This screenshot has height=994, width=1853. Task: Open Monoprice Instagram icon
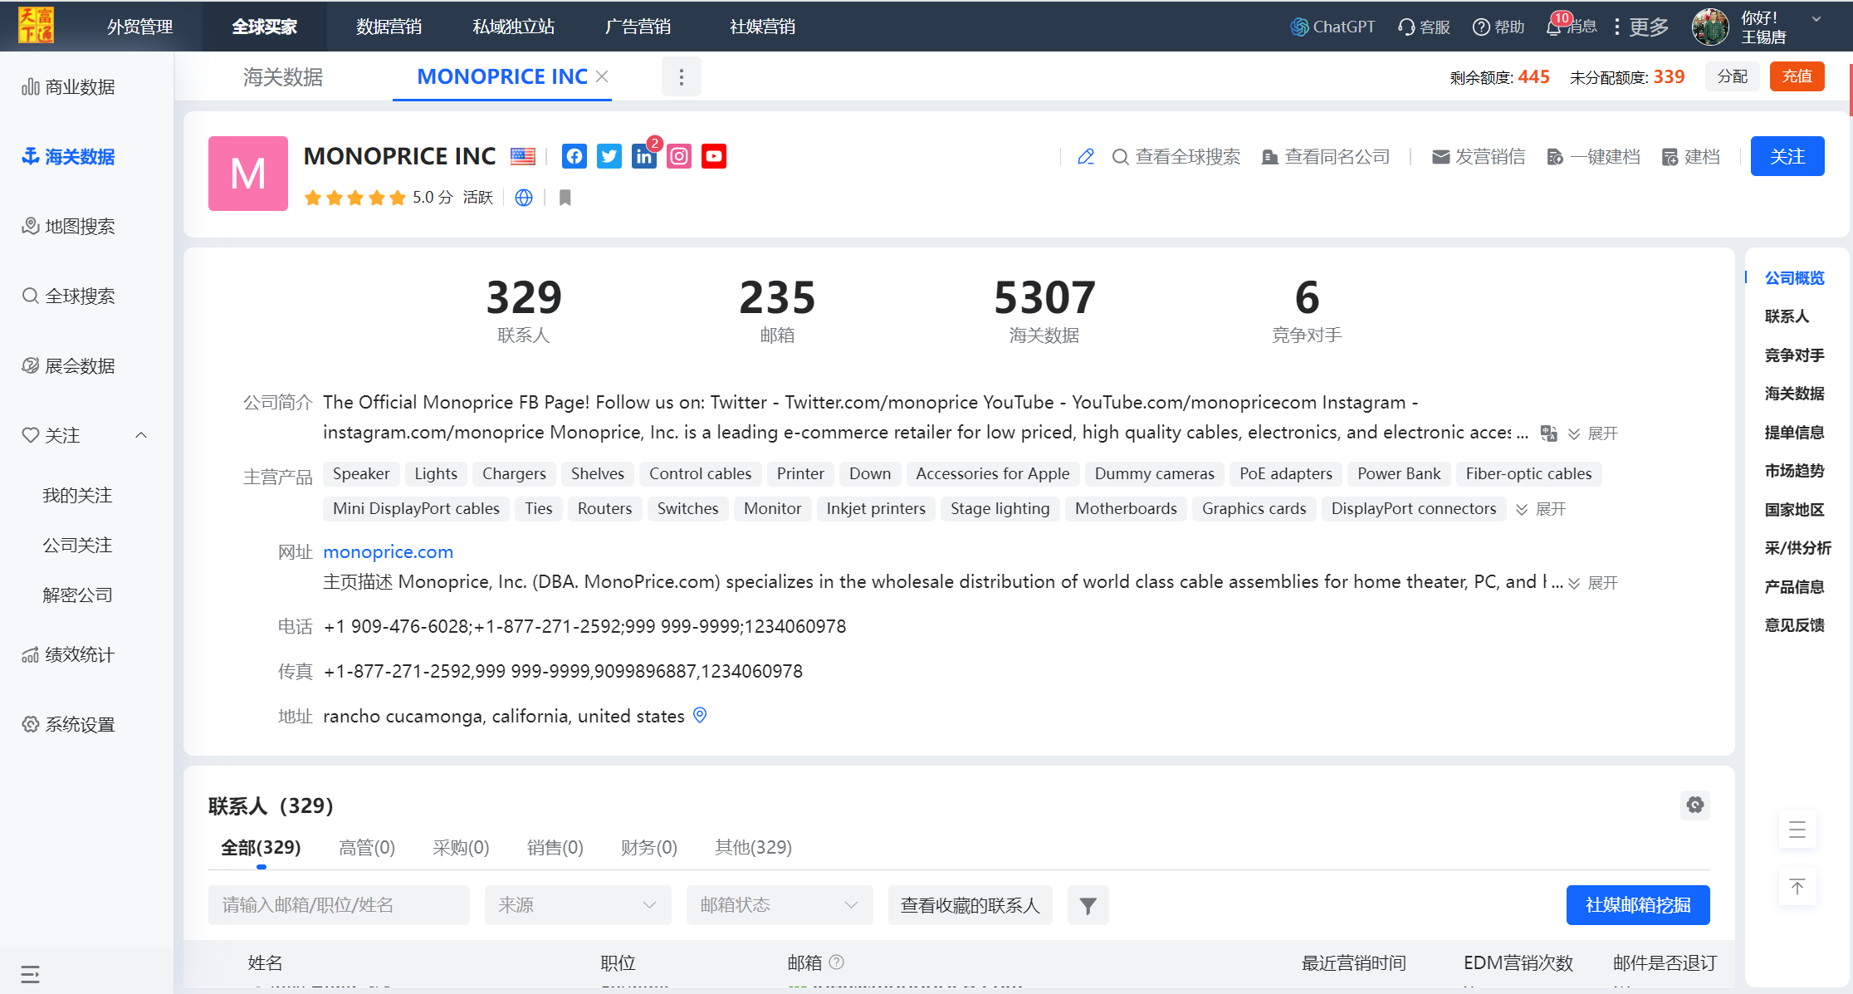pos(679,156)
